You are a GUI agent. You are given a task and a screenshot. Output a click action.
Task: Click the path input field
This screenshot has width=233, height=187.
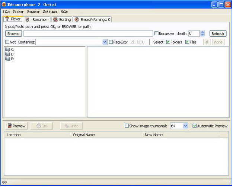[88, 33]
